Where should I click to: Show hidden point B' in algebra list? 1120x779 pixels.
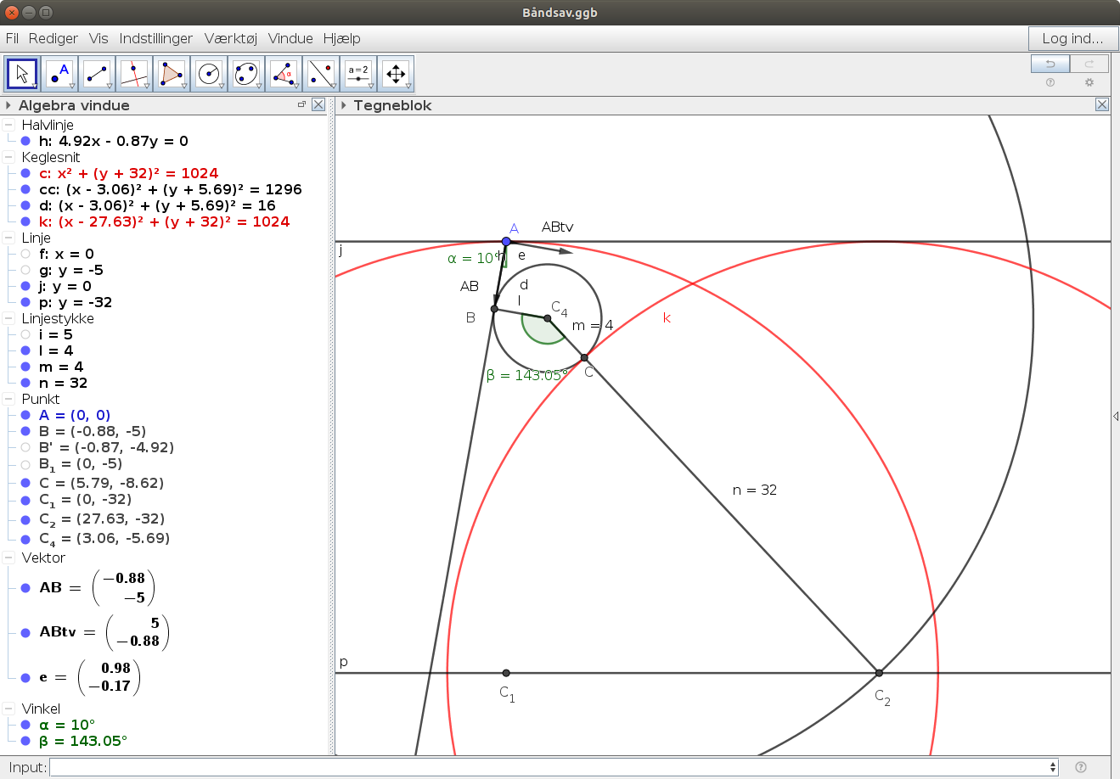click(25, 447)
